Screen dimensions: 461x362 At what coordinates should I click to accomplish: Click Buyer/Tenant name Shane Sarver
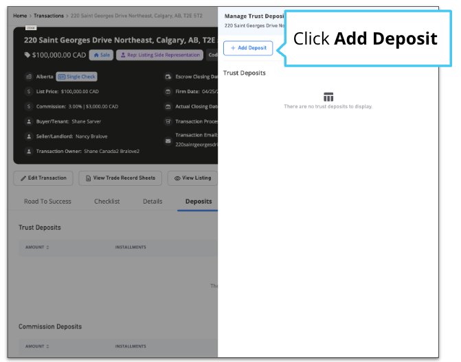(87, 121)
